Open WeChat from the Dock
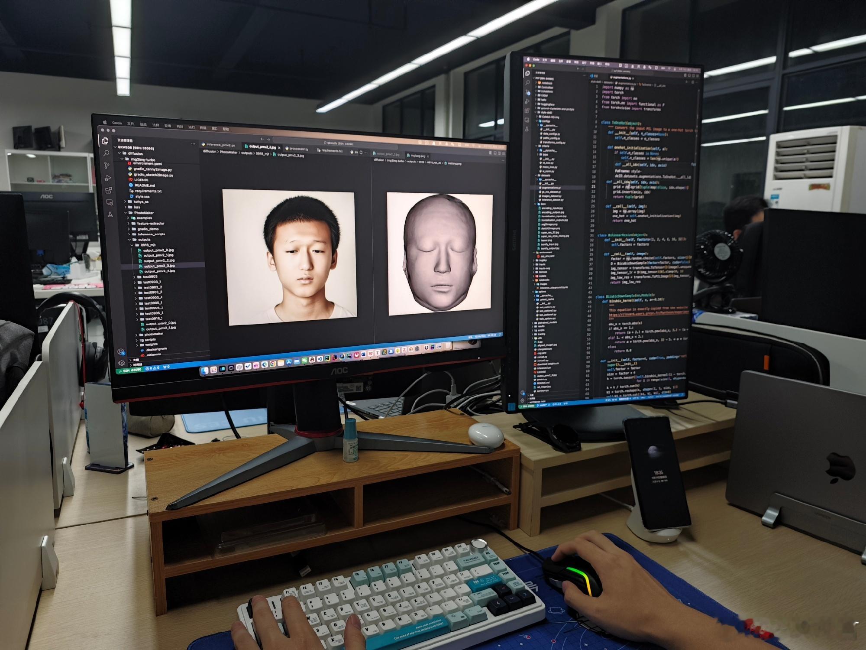The height and width of the screenshot is (650, 866). (304, 360)
